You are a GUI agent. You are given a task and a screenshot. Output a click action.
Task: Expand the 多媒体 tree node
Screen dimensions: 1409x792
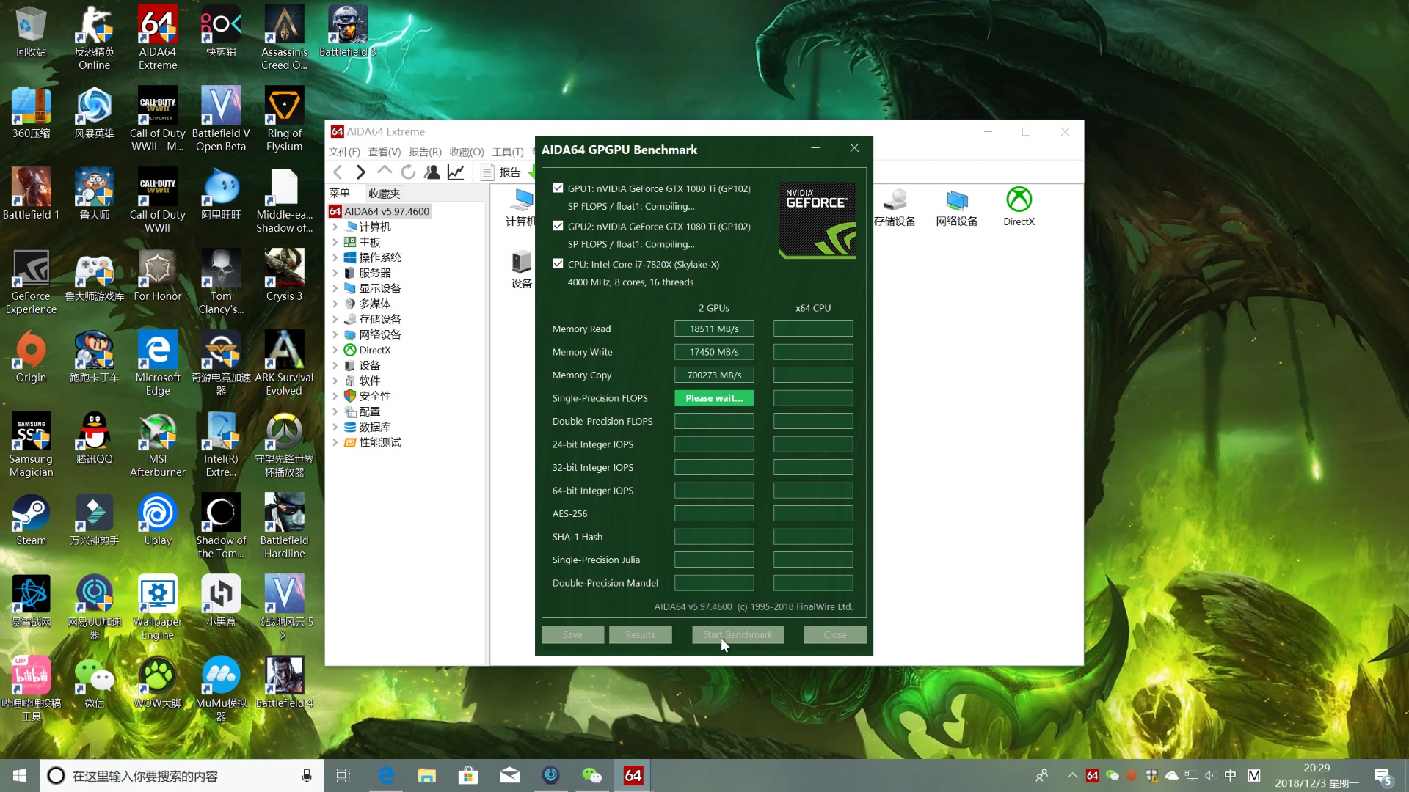[x=335, y=304]
